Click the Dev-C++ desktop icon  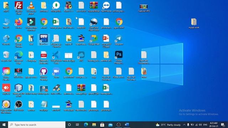pos(43,39)
